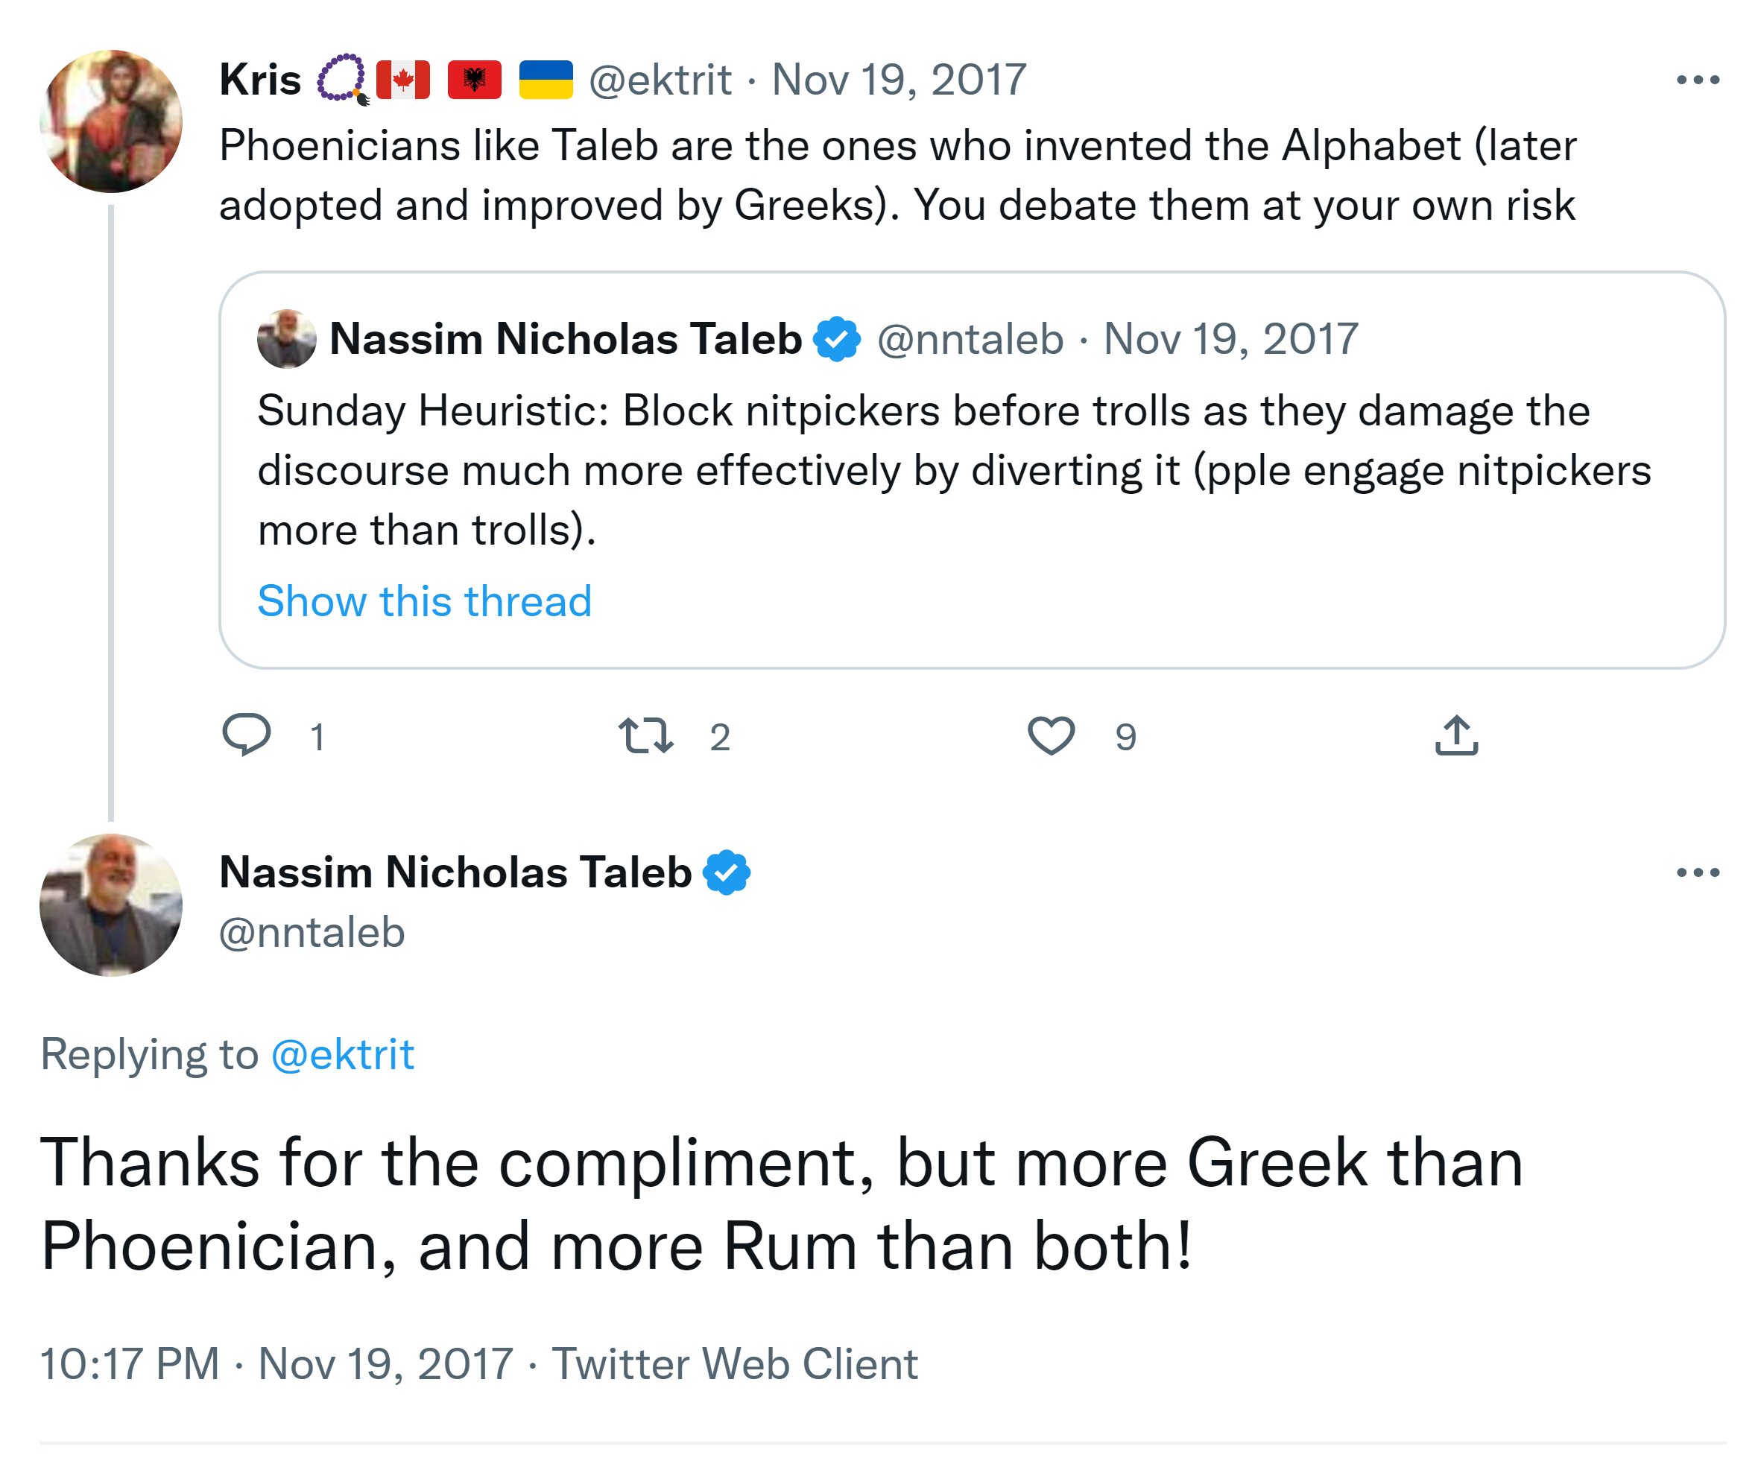Image resolution: width=1761 pixels, height=1467 pixels.
Task: Open more options menu for Kris's tweet
Action: point(1697,80)
